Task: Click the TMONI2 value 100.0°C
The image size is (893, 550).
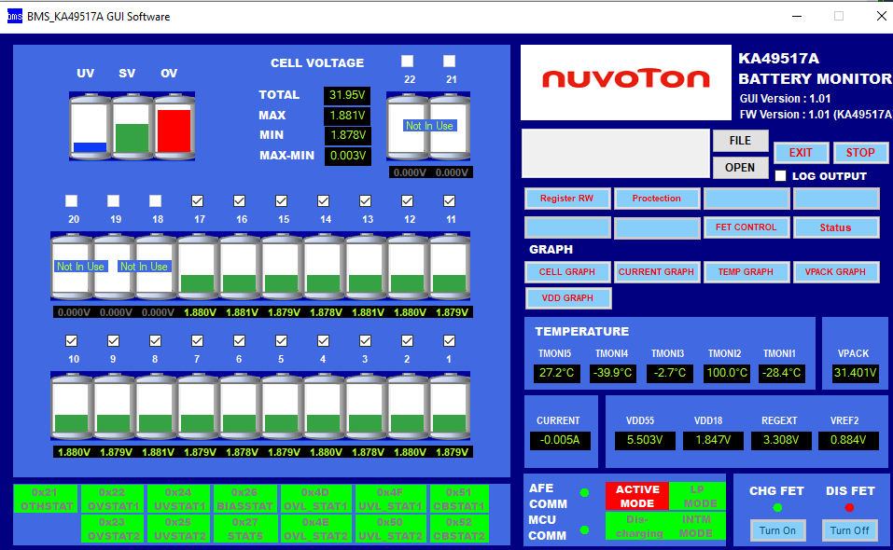Action: point(727,373)
